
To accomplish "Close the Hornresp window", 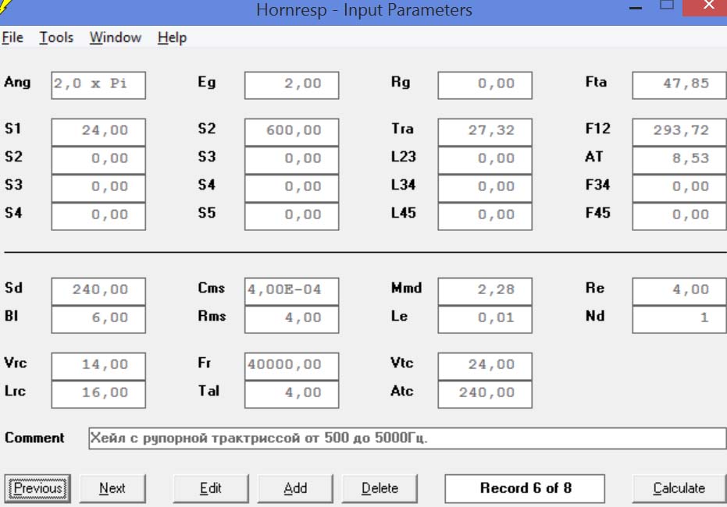I will 708,6.
